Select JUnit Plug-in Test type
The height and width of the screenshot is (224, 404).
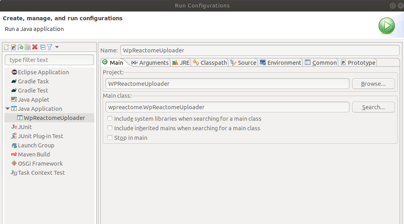pos(41,136)
